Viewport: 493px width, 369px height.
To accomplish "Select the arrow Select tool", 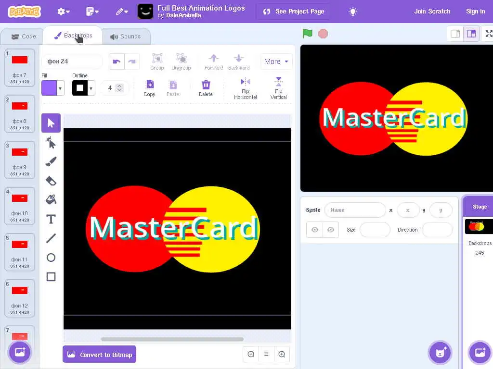I will (x=51, y=123).
